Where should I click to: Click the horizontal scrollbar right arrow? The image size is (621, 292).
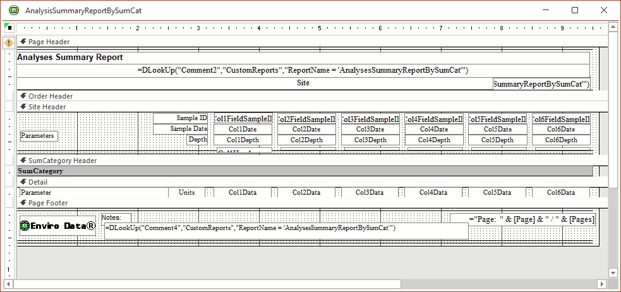pyautogui.click(x=602, y=284)
